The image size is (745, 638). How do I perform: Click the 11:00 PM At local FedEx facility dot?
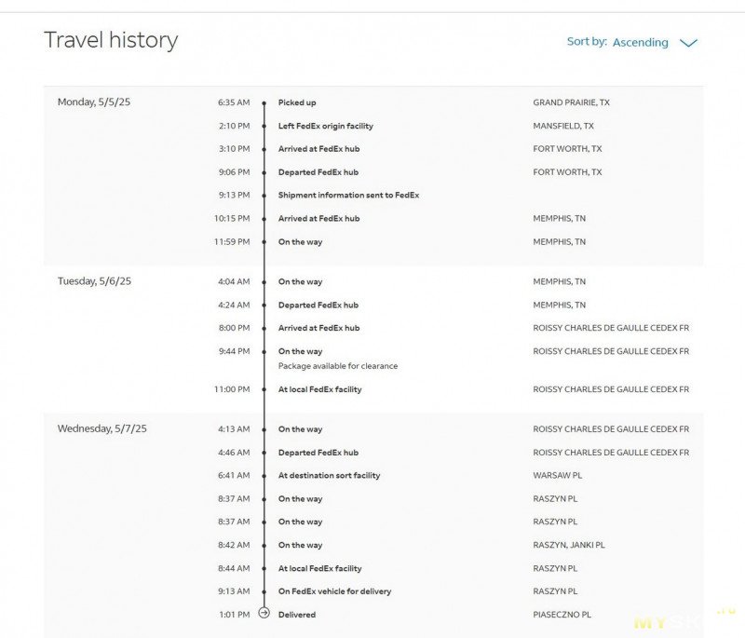pos(264,389)
